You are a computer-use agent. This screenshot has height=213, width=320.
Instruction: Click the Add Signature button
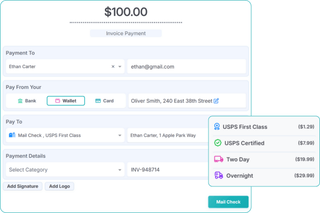(x=22, y=186)
